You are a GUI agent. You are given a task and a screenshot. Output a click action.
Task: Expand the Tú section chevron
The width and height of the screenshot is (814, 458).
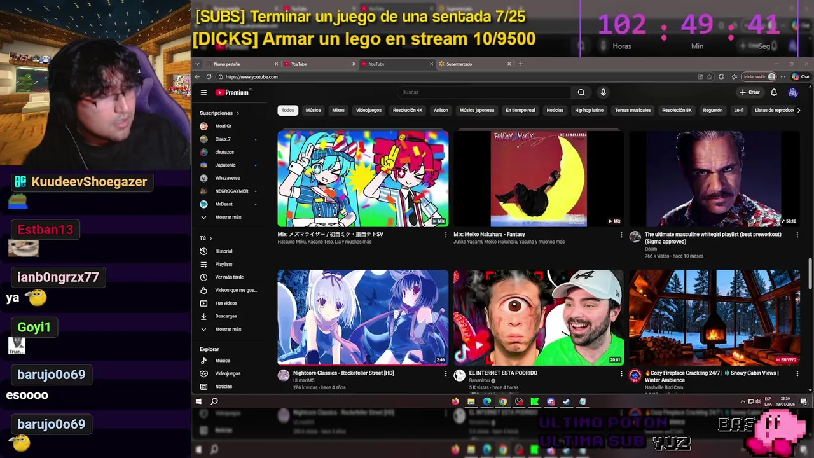point(211,239)
